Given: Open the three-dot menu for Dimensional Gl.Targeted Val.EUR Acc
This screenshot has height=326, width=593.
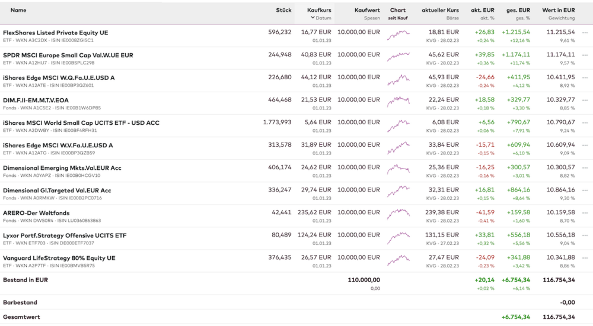Looking at the screenshot, I should [585, 191].
